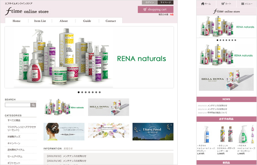Image resolution: width=257 pixels, height=165 pixels.
Task: Select the last desktop slider dot
Action: pyautogui.click(x=100, y=92)
